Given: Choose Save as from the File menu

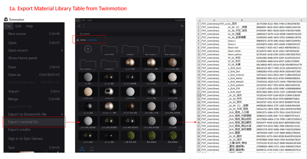Looking at the screenshot, I should pyautogui.click(x=34, y=75).
